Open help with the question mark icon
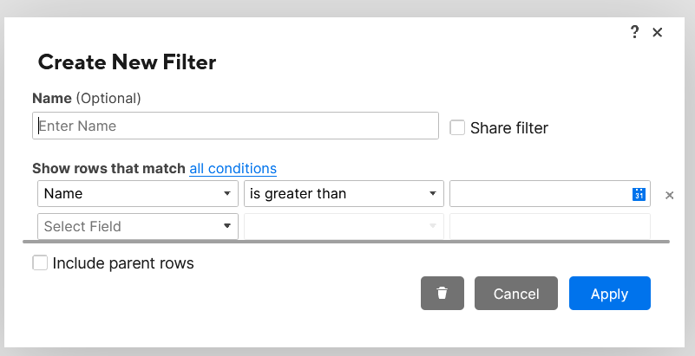The image size is (695, 356). click(x=634, y=32)
